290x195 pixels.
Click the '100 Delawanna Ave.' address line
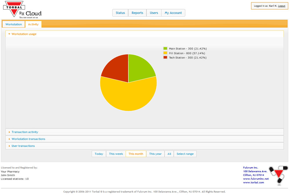(x=255, y=171)
